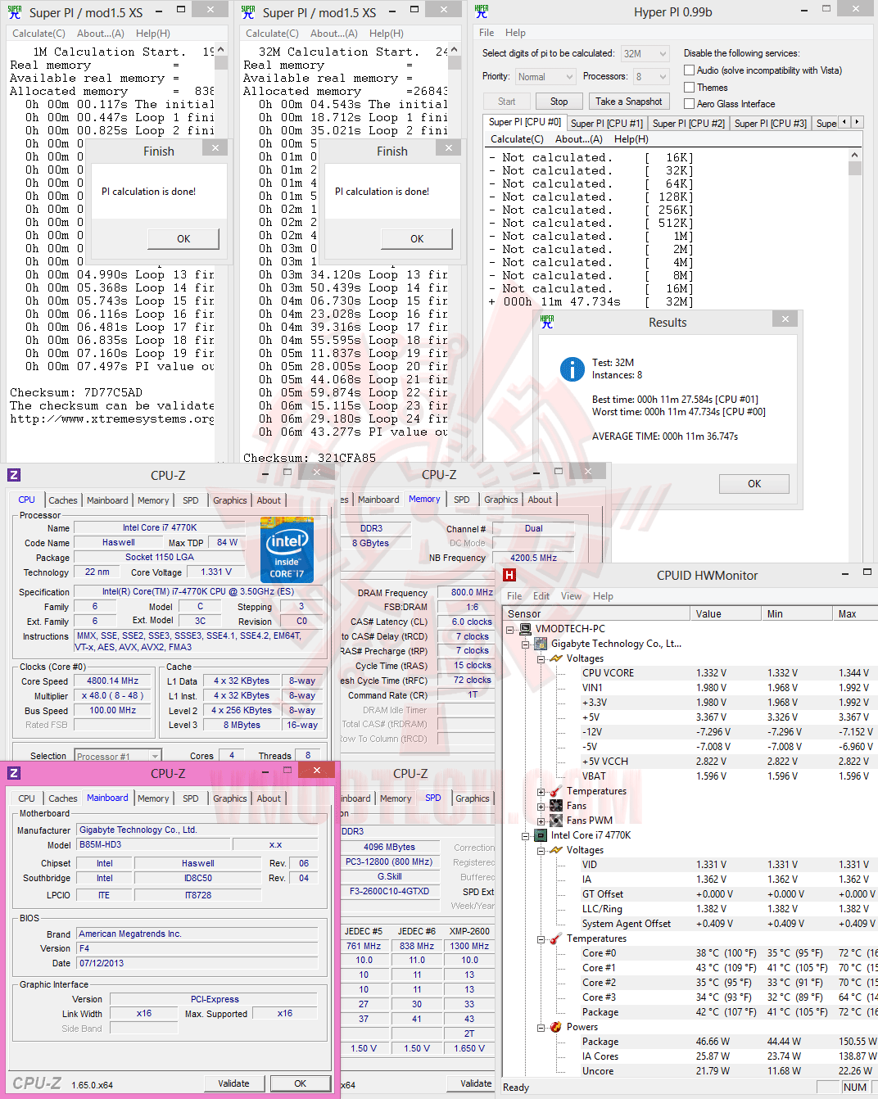Click Take a Snapshot button
Image resolution: width=878 pixels, height=1099 pixels.
click(629, 102)
